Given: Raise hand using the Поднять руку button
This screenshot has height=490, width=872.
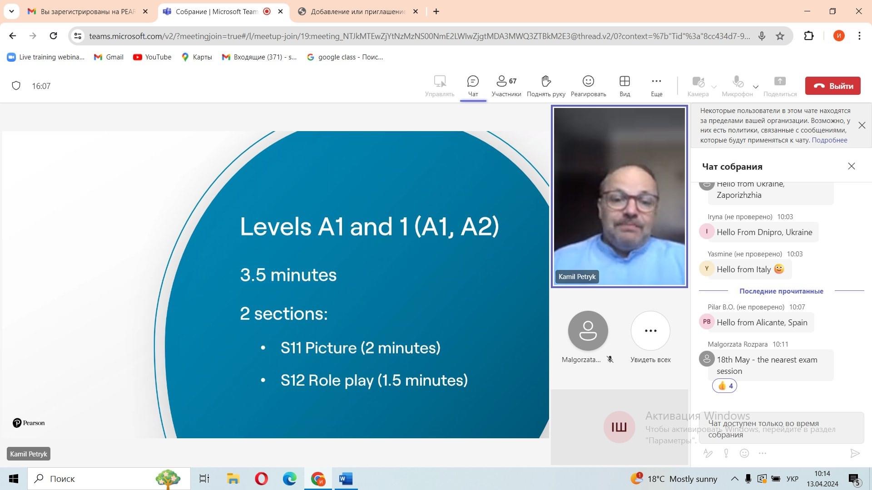Looking at the screenshot, I should pyautogui.click(x=546, y=86).
